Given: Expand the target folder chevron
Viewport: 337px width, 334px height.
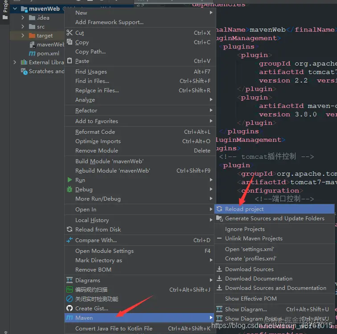Looking at the screenshot, I should (x=23, y=35).
